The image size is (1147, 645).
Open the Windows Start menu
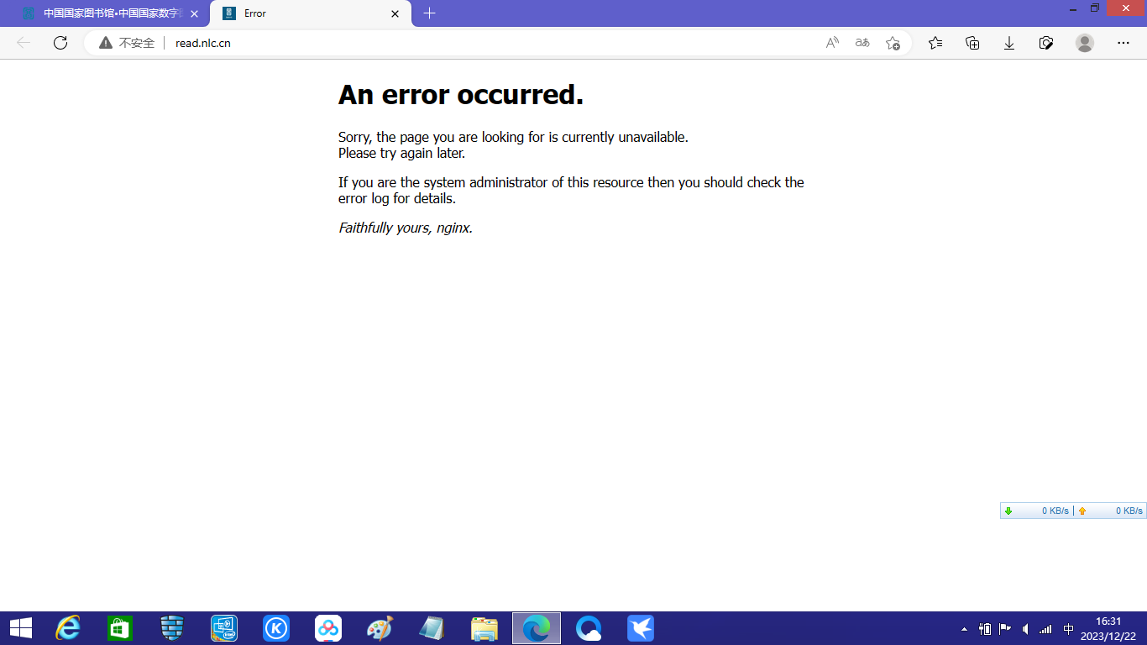tap(21, 628)
